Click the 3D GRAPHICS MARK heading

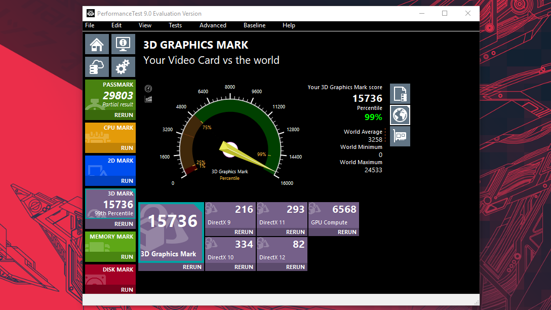pyautogui.click(x=195, y=45)
